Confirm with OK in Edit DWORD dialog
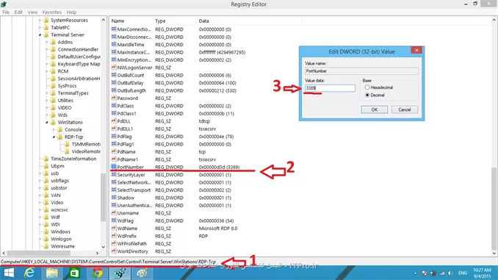This screenshot has height=280, width=498. (374, 110)
